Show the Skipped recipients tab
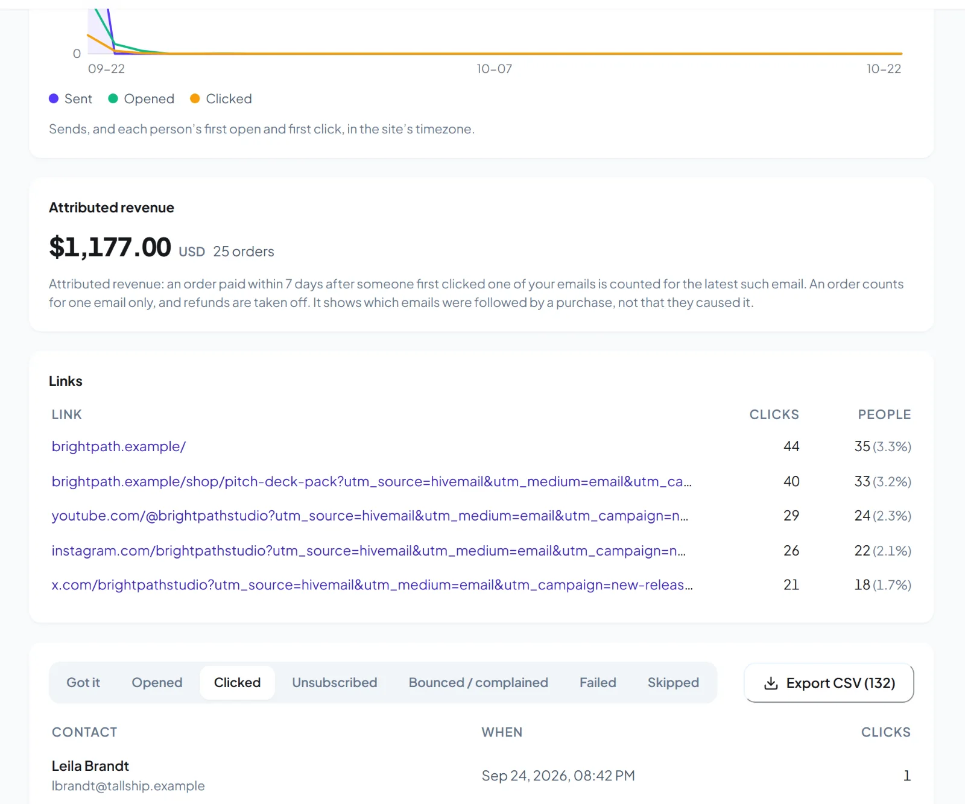Viewport: 965px width, 804px height. [x=673, y=683]
